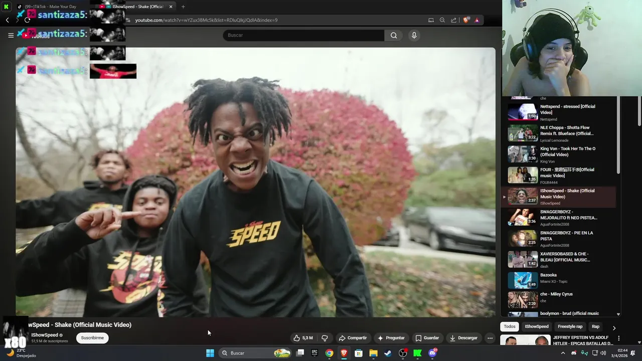This screenshot has height=361, width=642.
Task: Select the Rap filter chip
Action: (595, 326)
